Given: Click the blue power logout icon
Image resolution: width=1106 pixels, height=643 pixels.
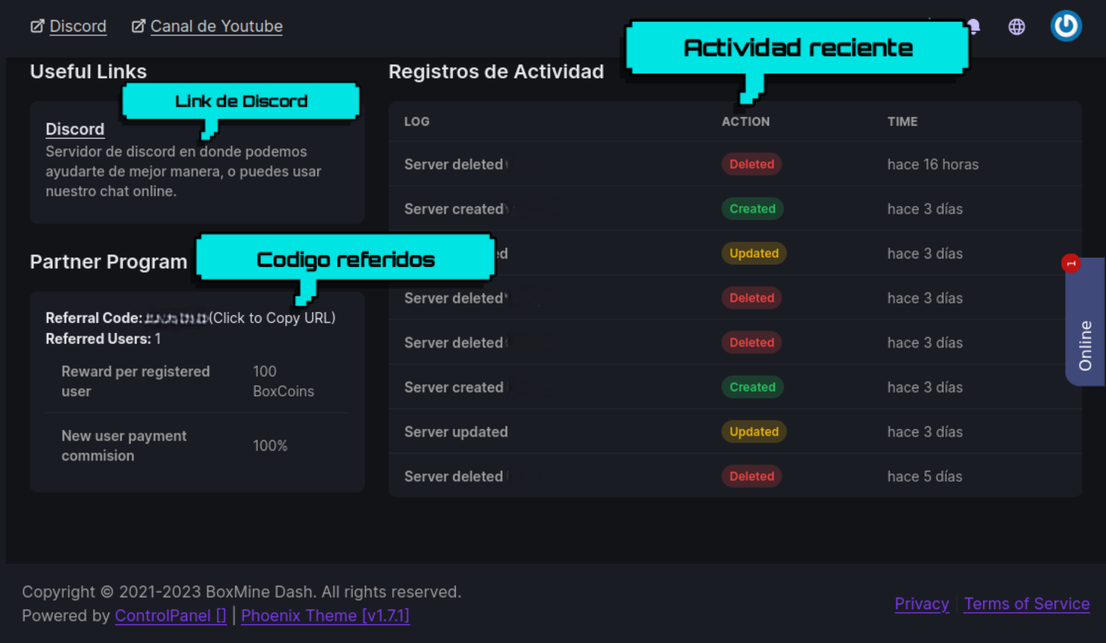Looking at the screenshot, I should [1066, 25].
